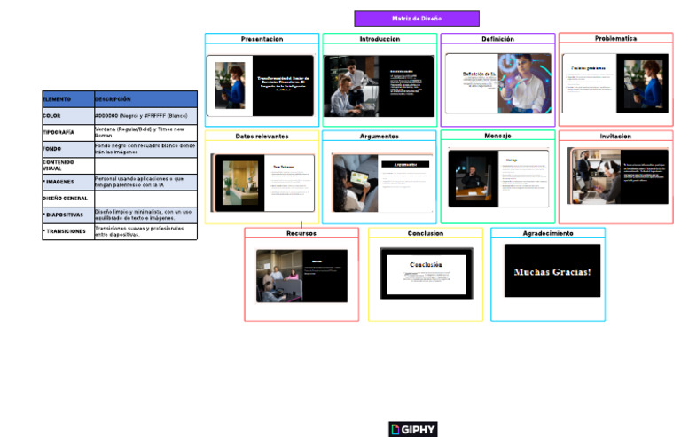Select the Presentacion frame title

click(262, 39)
